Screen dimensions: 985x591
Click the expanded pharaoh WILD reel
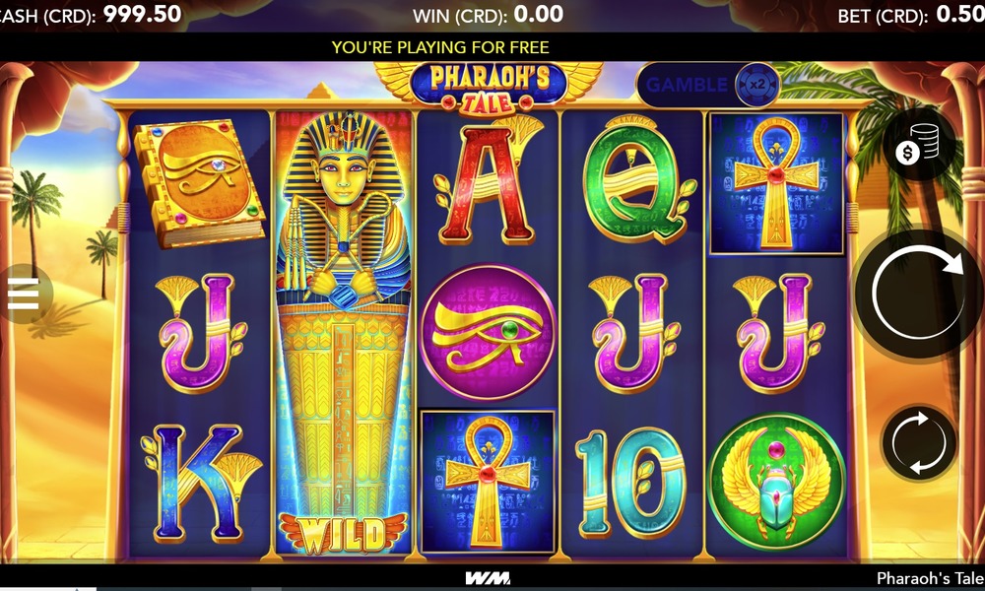344,333
